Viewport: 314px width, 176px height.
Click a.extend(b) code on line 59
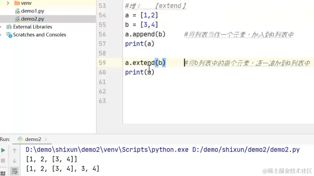(145, 63)
